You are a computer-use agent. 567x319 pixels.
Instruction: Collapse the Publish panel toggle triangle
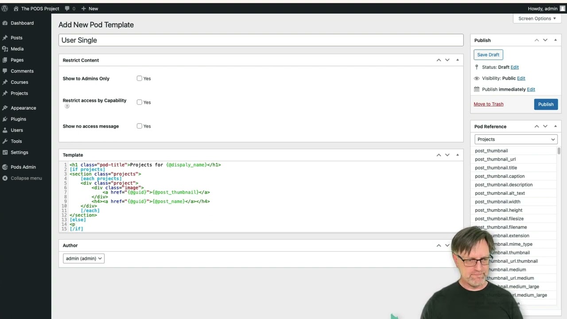coord(555,40)
